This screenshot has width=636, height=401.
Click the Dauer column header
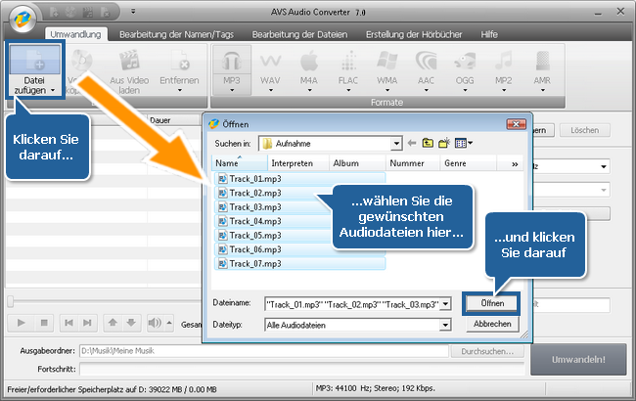coord(173,120)
